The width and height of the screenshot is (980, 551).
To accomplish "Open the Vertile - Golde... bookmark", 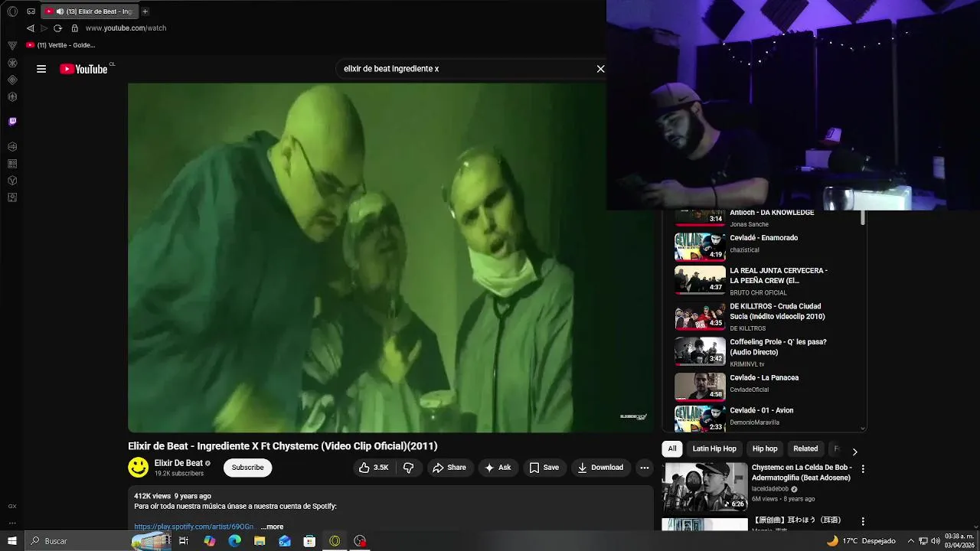I will coord(61,45).
